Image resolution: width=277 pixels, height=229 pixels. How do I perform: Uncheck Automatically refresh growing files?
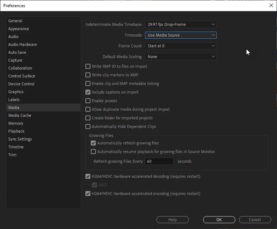tap(93, 143)
